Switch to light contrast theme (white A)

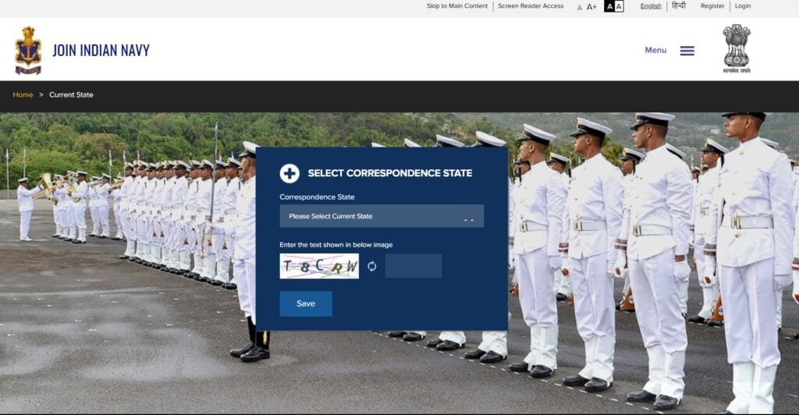point(619,6)
